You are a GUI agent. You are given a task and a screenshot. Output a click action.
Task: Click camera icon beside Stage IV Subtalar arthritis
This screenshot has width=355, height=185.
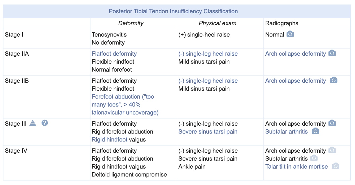[x=314, y=158]
